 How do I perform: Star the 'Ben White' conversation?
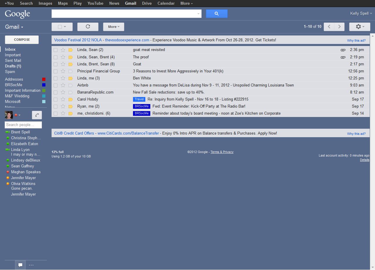[63, 78]
